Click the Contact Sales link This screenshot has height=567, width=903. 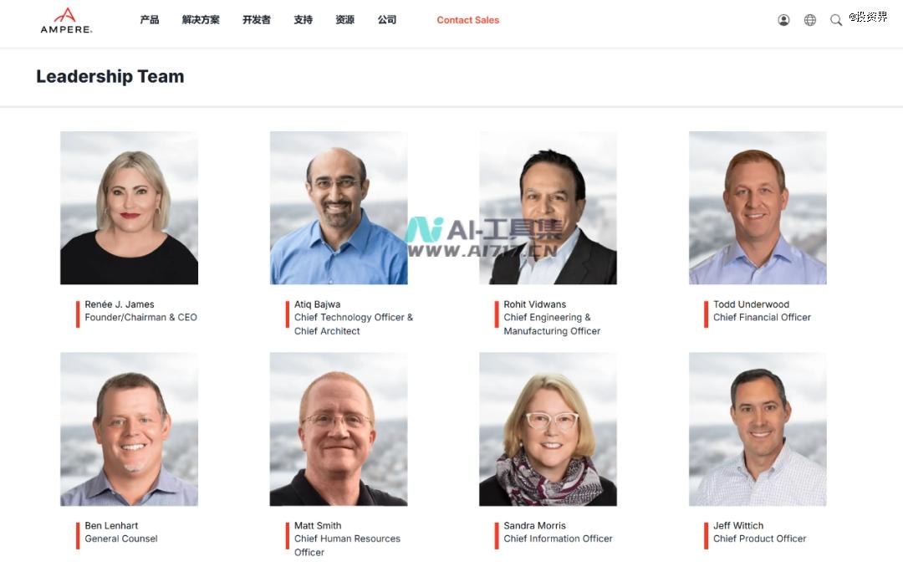click(x=467, y=20)
